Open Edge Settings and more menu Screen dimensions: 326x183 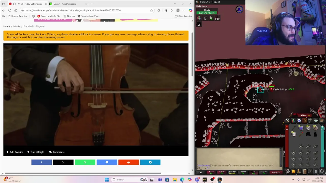click(184, 10)
